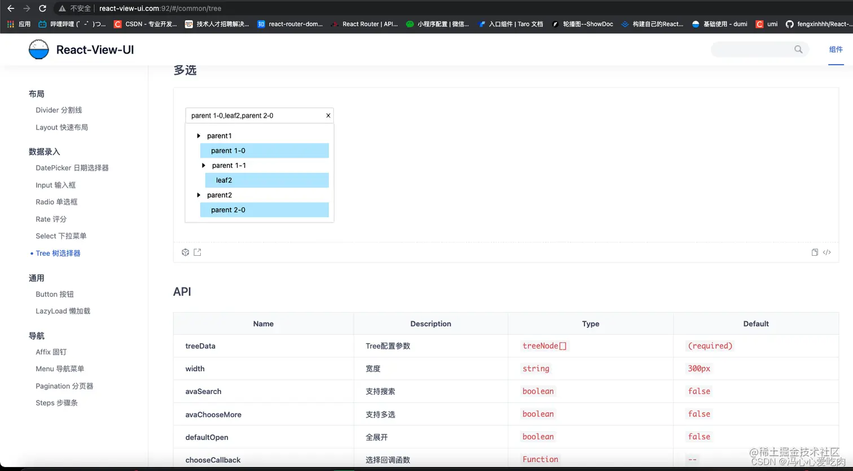Screen dimensions: 853x471
Task: Open DatePicker 日期选择器 in sidebar
Action: coord(72,168)
